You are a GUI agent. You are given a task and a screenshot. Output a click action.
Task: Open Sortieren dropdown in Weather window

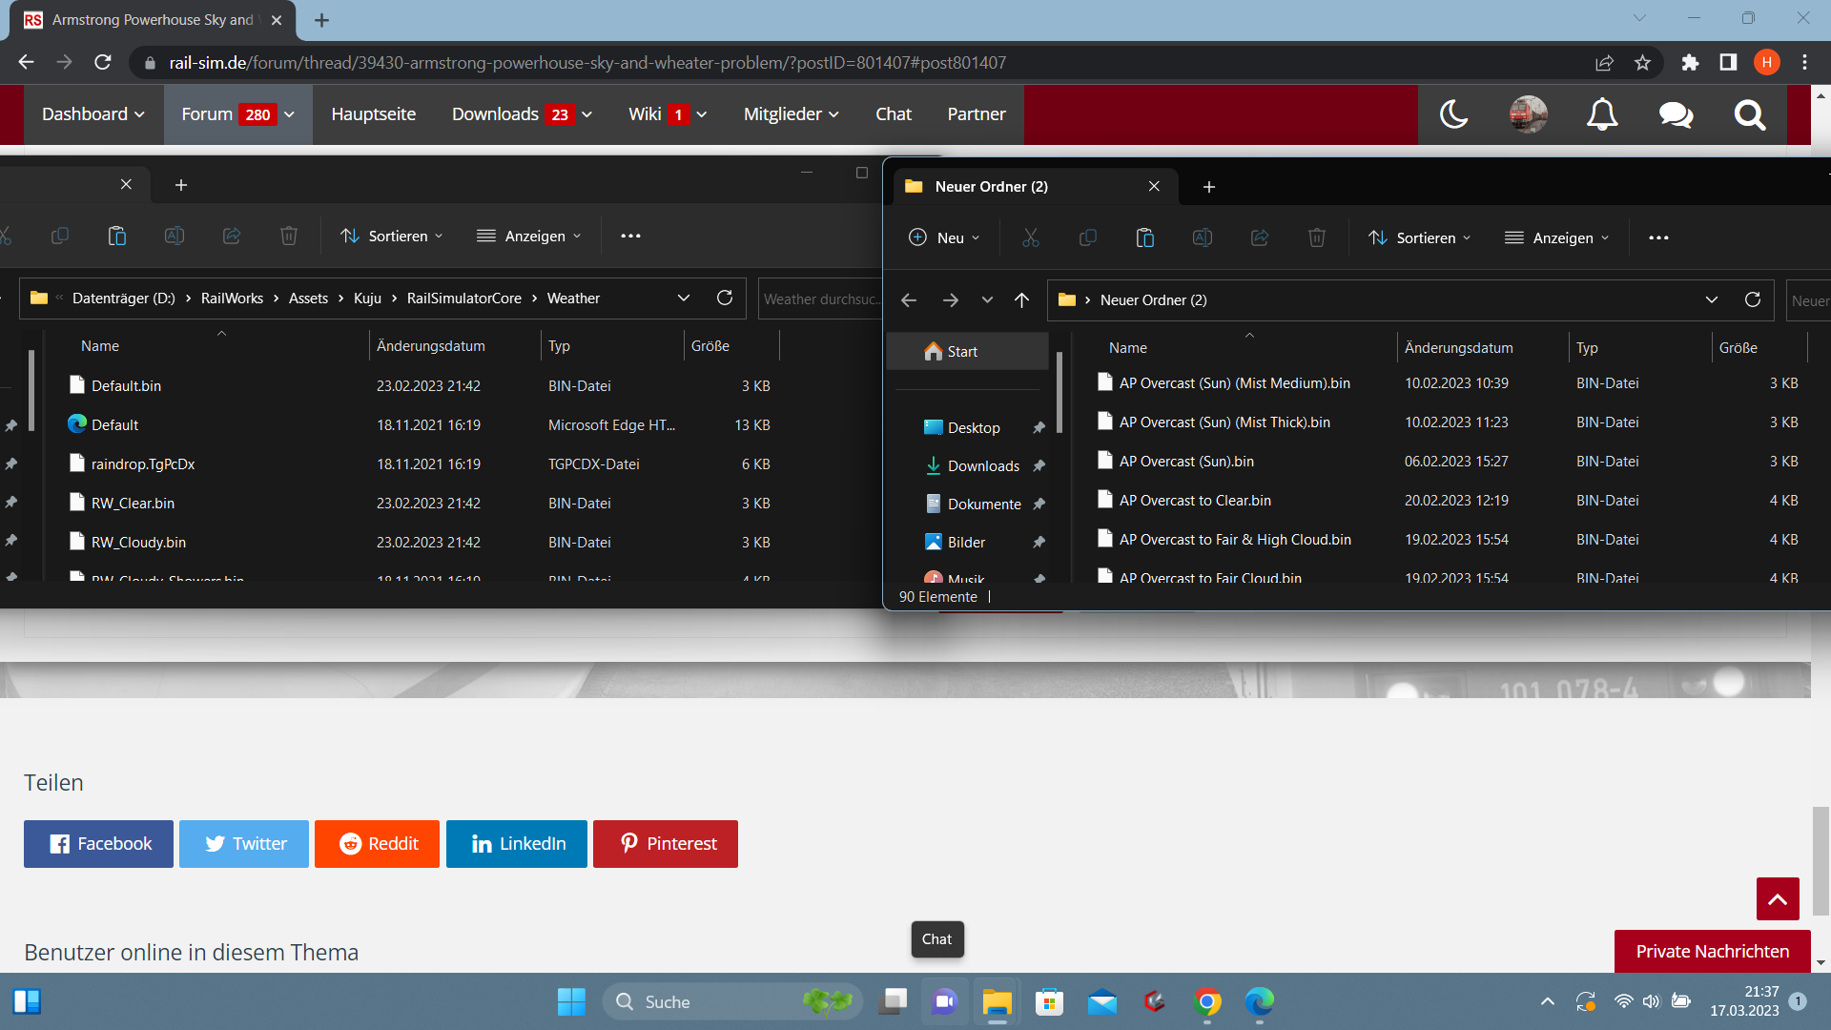click(x=392, y=236)
